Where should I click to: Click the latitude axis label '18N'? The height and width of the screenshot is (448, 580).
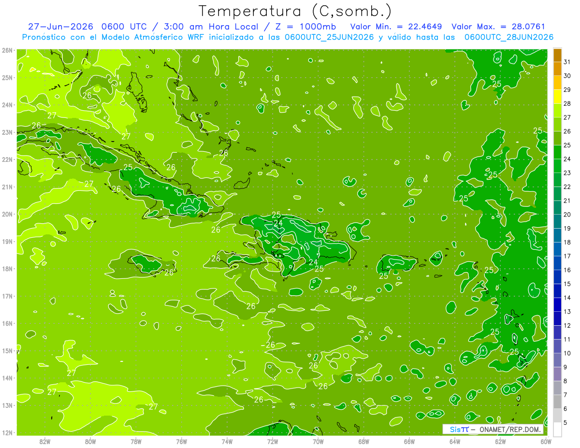click(7, 269)
